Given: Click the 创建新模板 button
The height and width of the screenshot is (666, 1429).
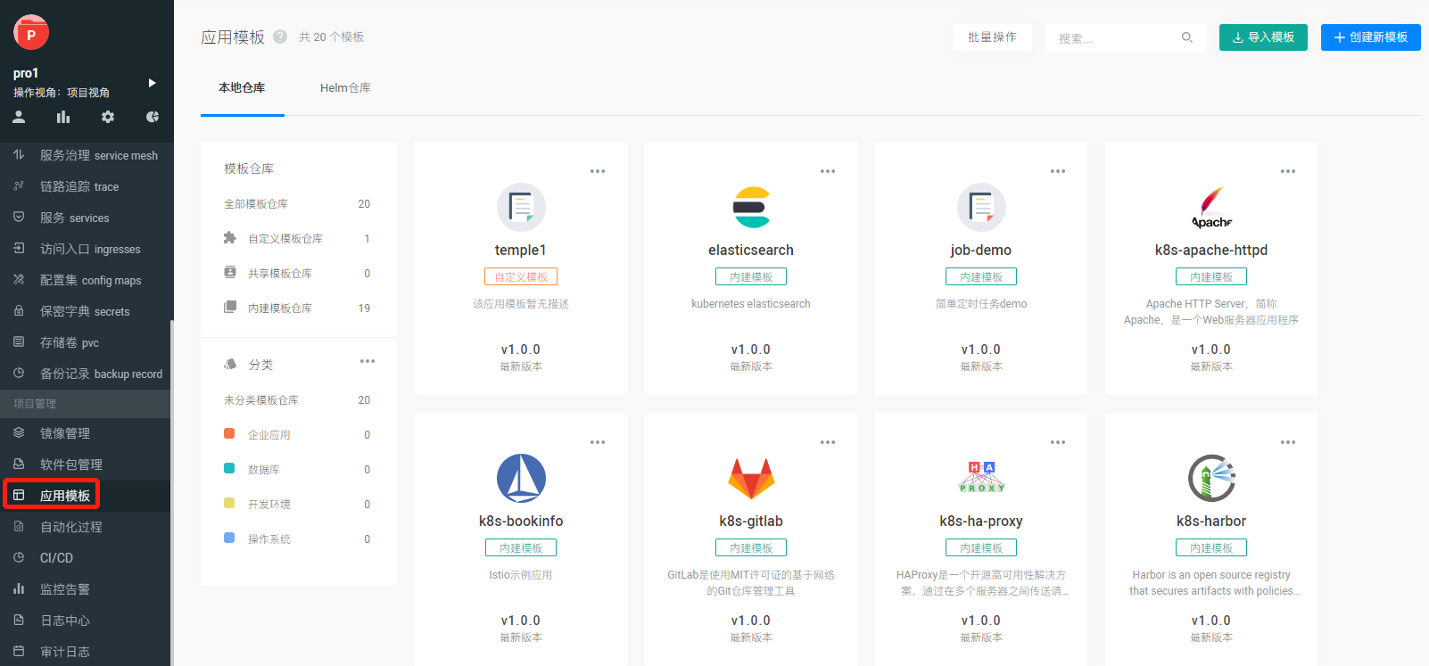Looking at the screenshot, I should (1370, 37).
